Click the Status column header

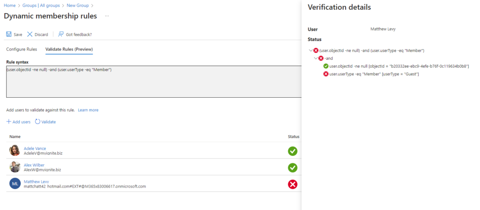pyautogui.click(x=293, y=137)
